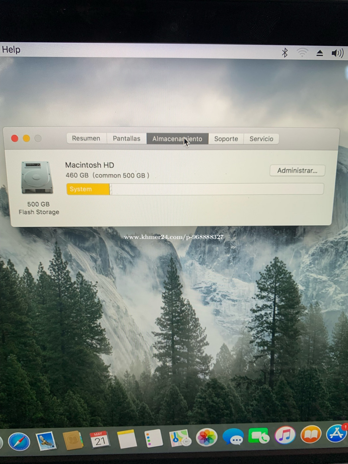Open Calendar showing May 21
This screenshot has height=464, width=348.
click(100, 439)
